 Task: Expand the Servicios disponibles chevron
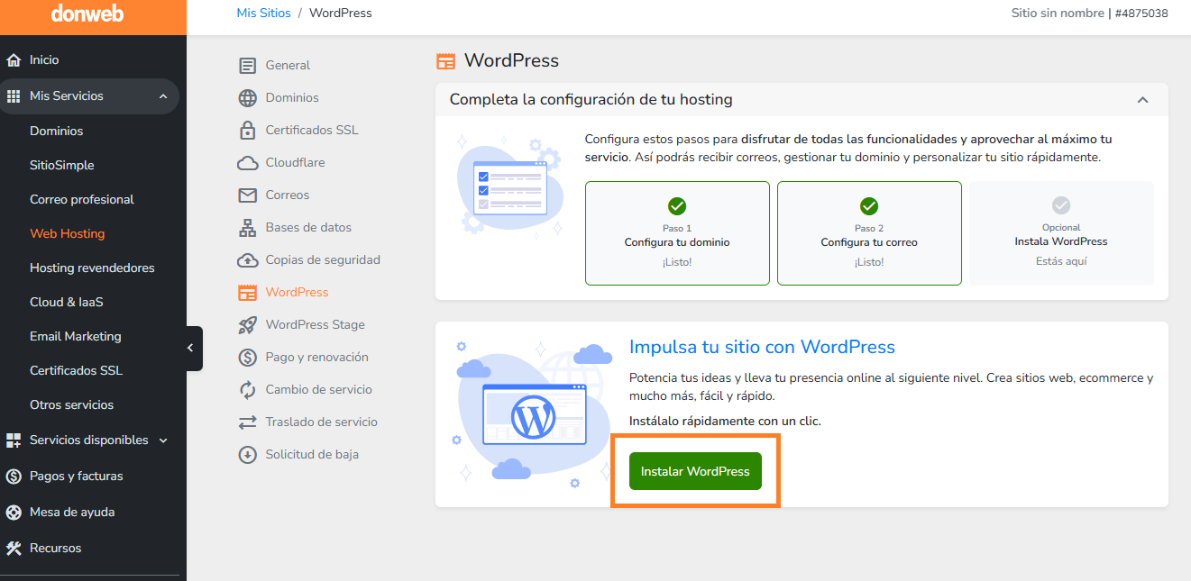tap(163, 440)
